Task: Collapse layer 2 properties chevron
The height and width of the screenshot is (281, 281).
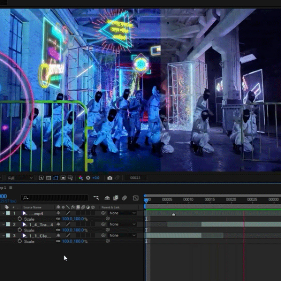Action: coord(3,224)
